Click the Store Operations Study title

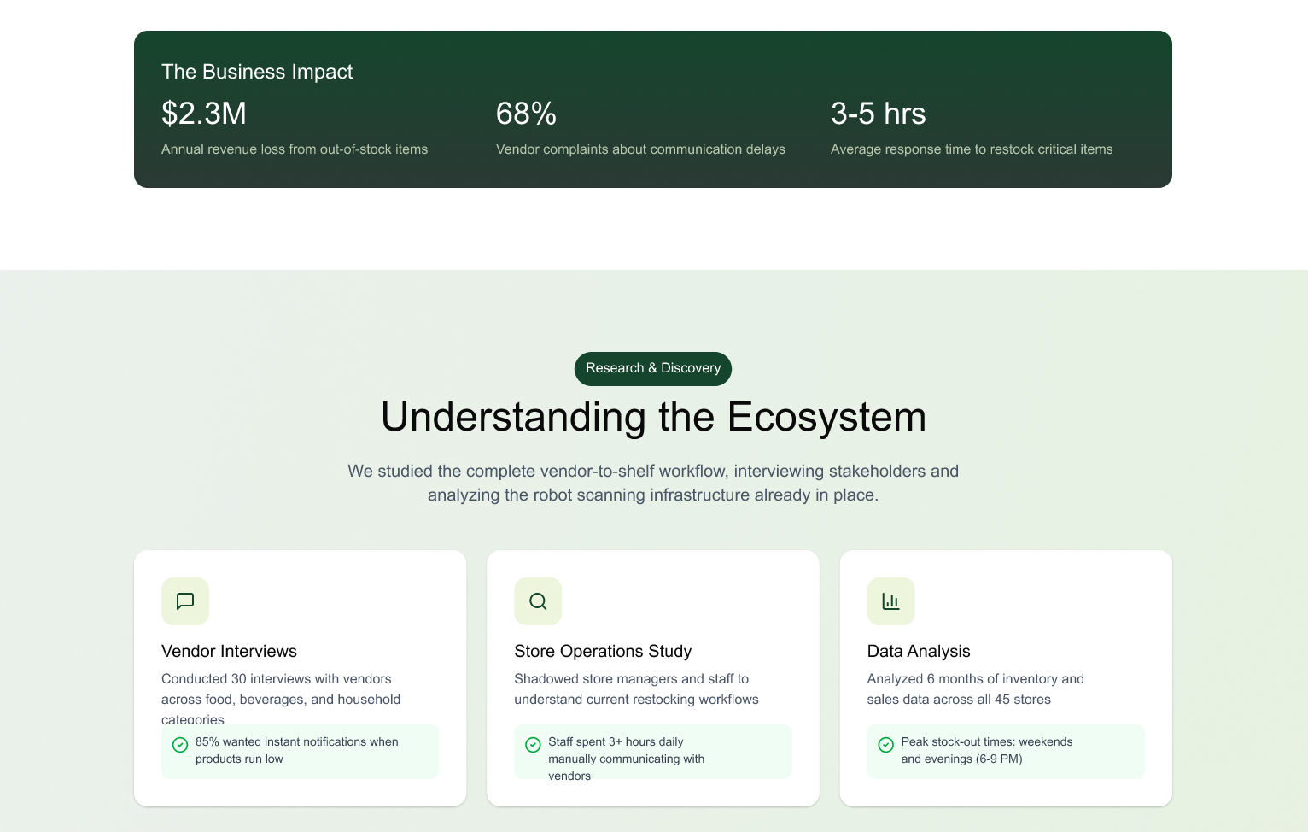603,651
